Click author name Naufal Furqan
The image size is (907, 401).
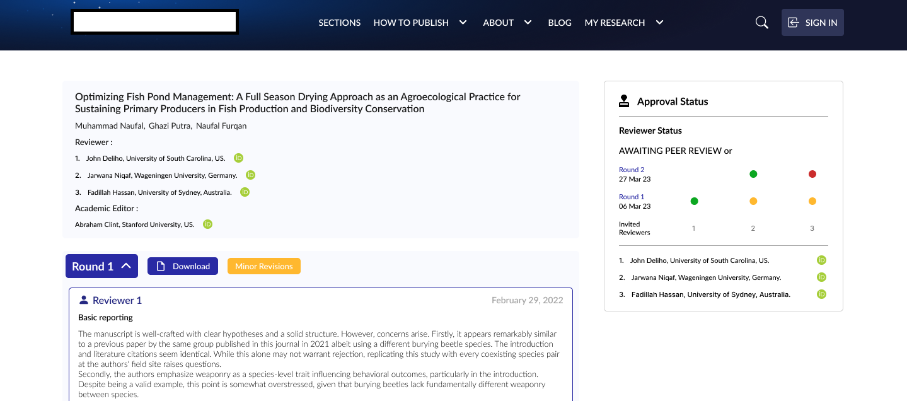pyautogui.click(x=221, y=125)
